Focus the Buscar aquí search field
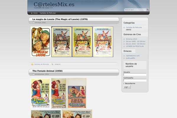 [x=135, y=10]
